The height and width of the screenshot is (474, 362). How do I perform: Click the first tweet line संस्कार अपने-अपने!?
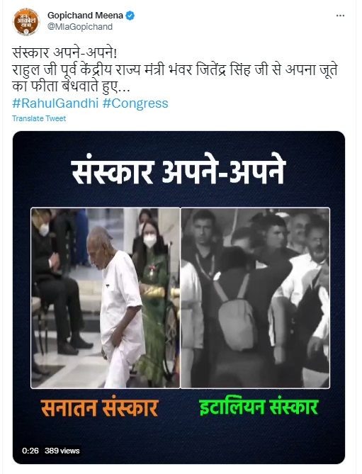pos(64,54)
